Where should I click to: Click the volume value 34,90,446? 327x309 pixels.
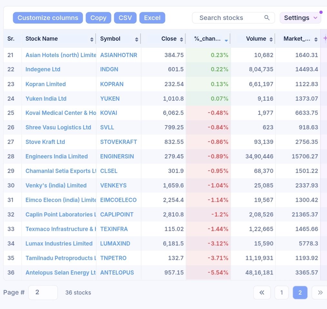coord(259,156)
